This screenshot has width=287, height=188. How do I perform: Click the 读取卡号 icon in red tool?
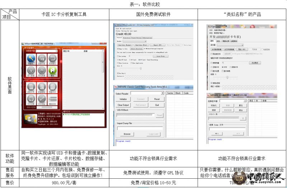tap(31, 88)
